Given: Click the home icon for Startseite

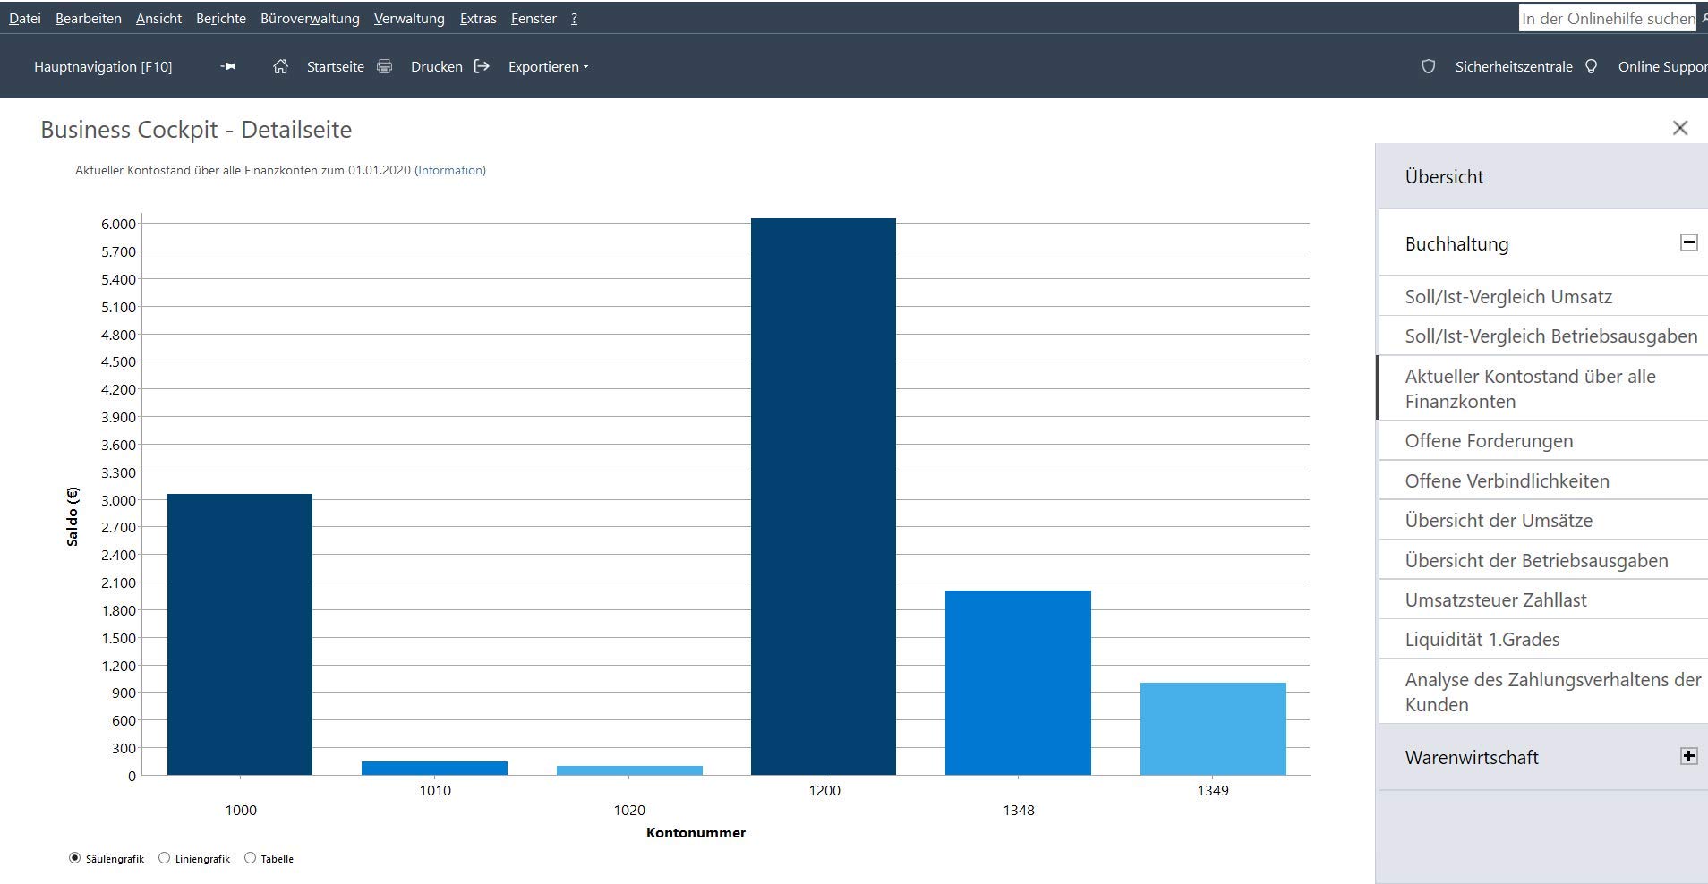Looking at the screenshot, I should [x=280, y=66].
